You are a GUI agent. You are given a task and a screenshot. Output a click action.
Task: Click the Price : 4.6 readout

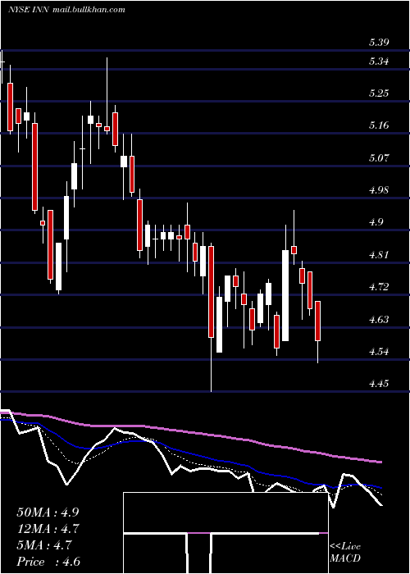pos(48,562)
